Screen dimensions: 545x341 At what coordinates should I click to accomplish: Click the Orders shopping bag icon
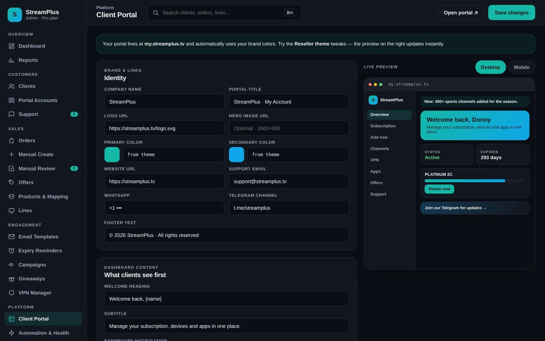pyautogui.click(x=12, y=140)
